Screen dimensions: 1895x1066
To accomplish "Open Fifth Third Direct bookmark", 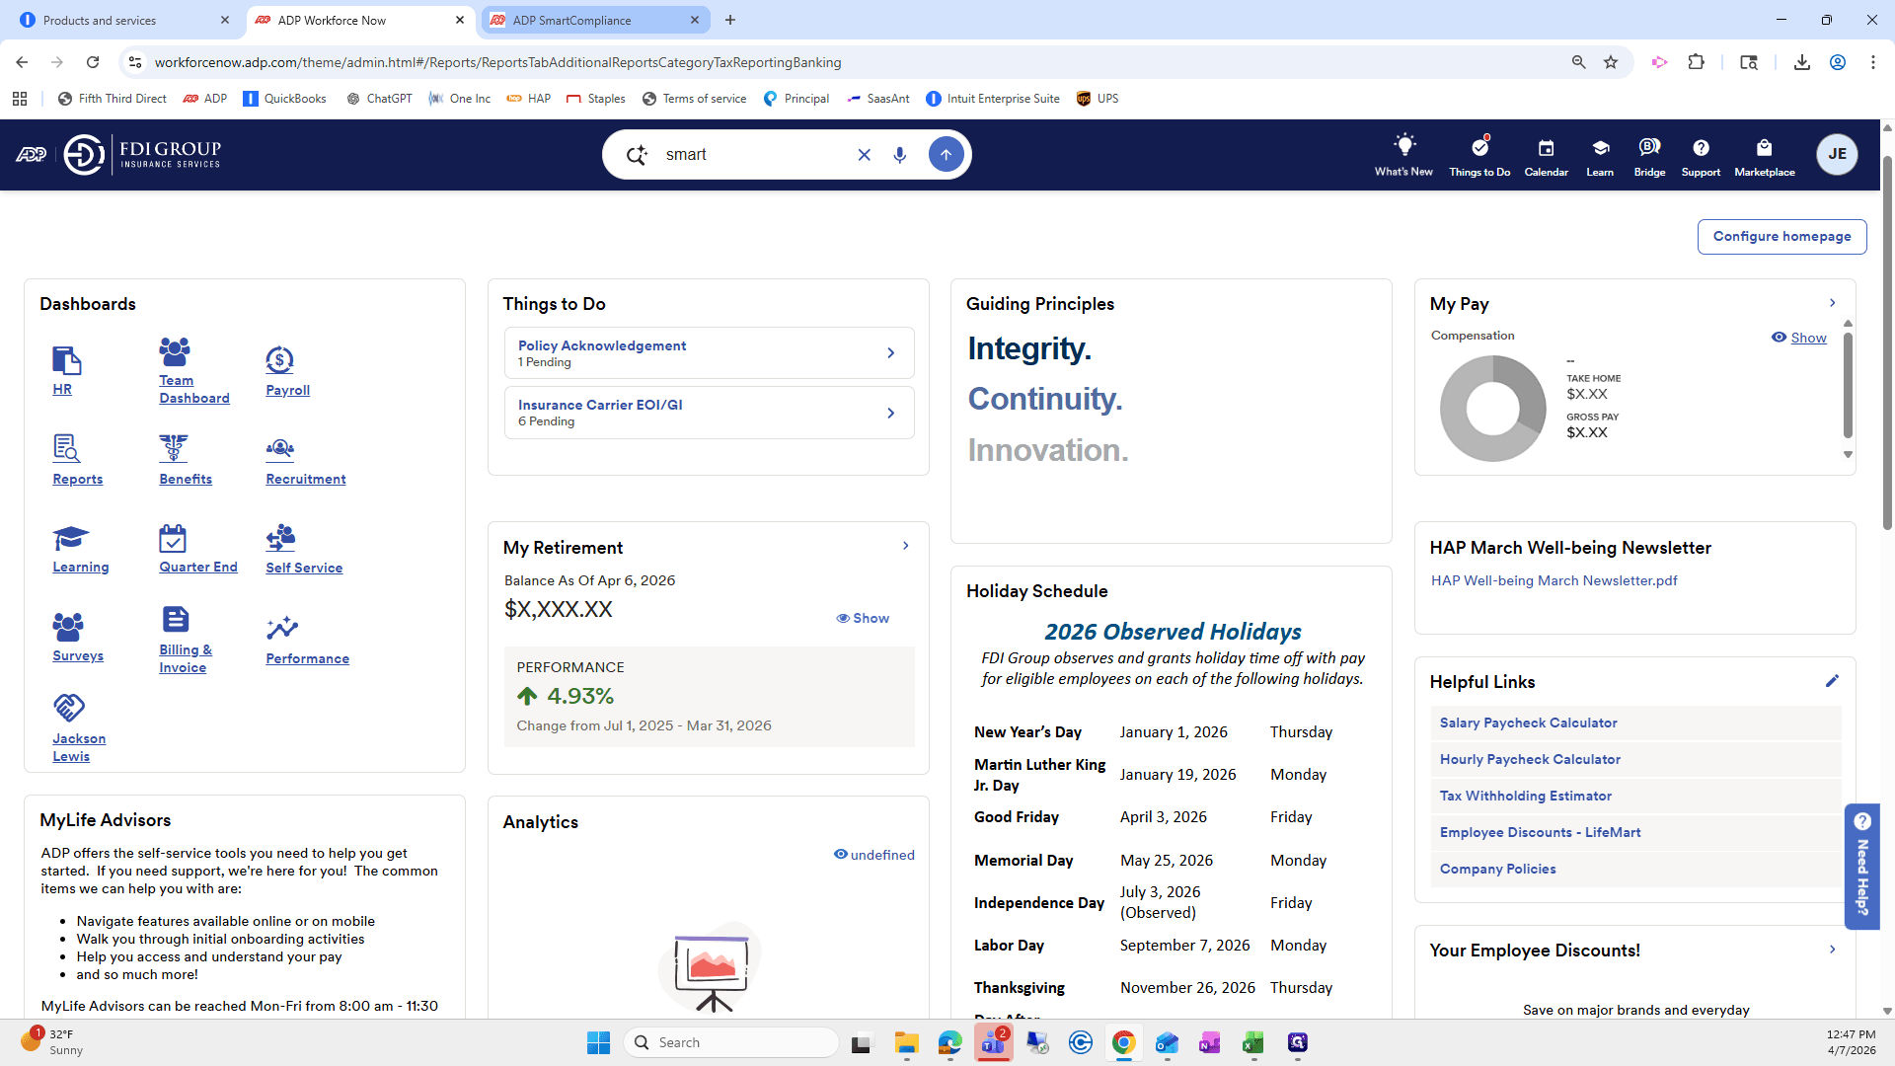I will click(112, 99).
